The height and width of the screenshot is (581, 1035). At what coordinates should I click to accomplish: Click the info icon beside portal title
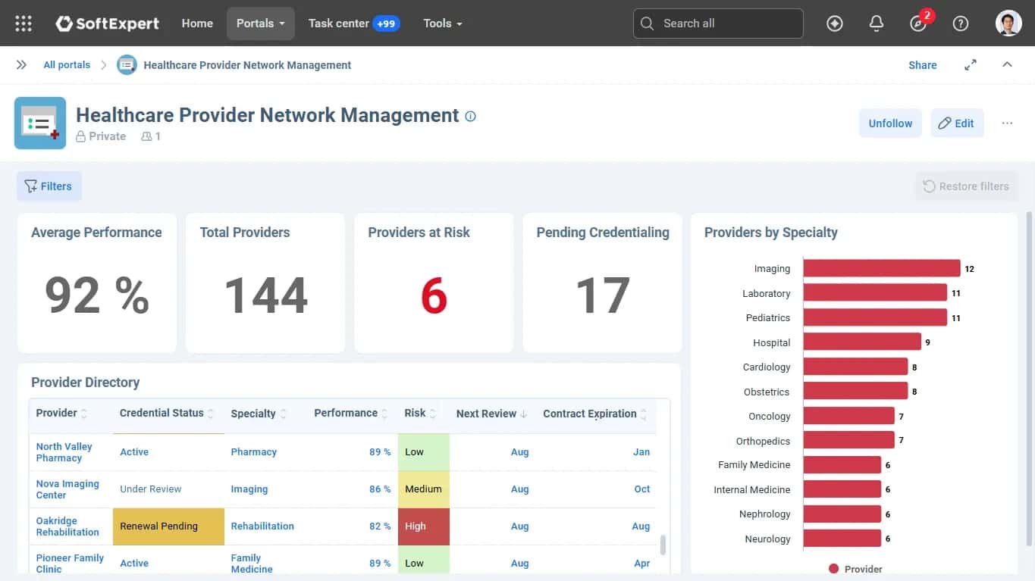pyautogui.click(x=470, y=116)
